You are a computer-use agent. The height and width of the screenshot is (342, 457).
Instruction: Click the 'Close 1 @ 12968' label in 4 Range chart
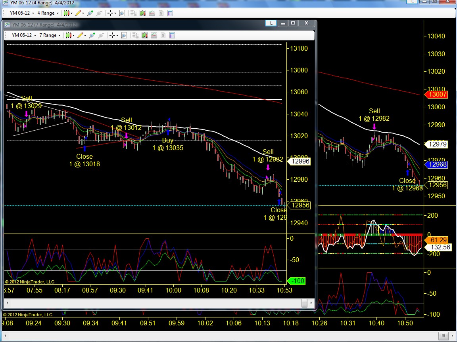click(x=407, y=184)
